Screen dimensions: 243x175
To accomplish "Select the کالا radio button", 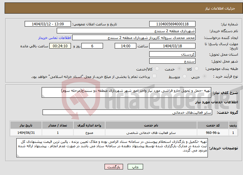I will [x=196, y=69].
